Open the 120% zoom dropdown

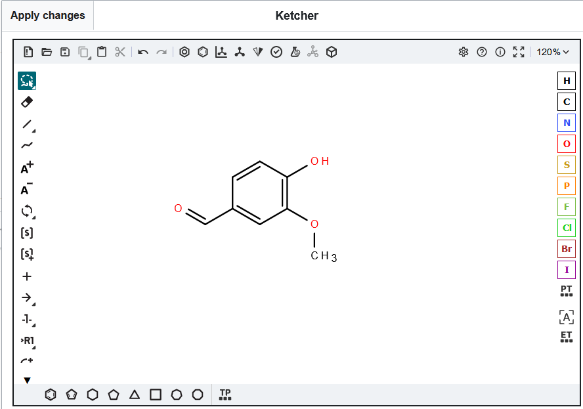553,52
